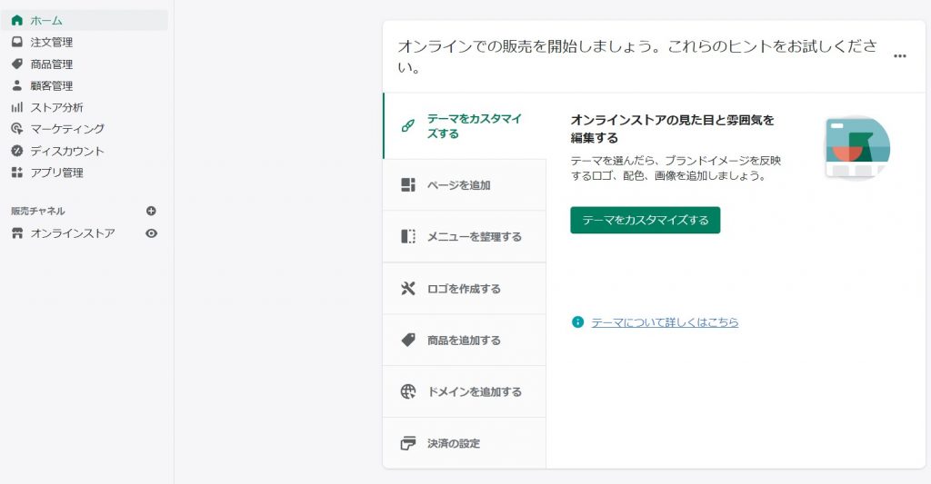Select the メニューを整理する tab
Image resolution: width=931 pixels, height=484 pixels.
point(465,237)
